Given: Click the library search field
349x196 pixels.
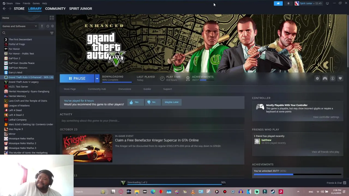Looking at the screenshot, I should pyautogui.click(x=26, y=33).
